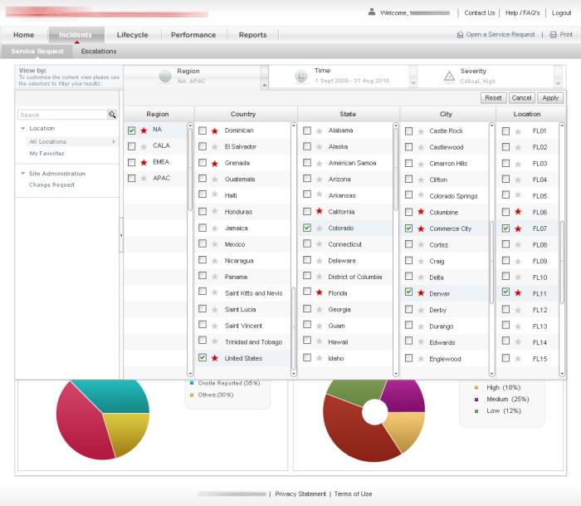The height and width of the screenshot is (506, 581).
Task: Uncheck the United States checkbox
Action: click(x=203, y=358)
